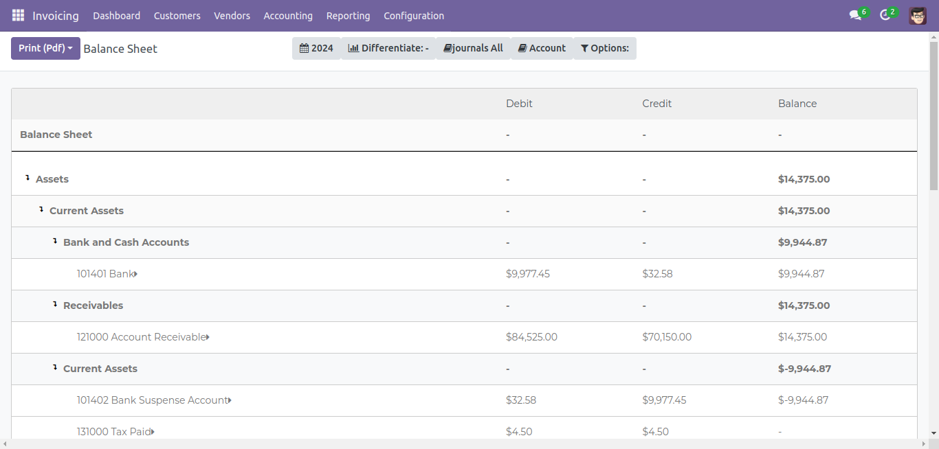Open the apps grid menu icon
This screenshot has width=939, height=449.
point(18,15)
